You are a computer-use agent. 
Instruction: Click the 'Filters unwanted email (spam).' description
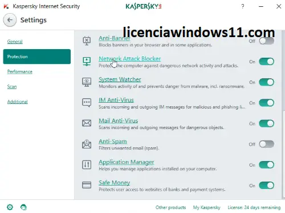pyautogui.click(x=129, y=148)
